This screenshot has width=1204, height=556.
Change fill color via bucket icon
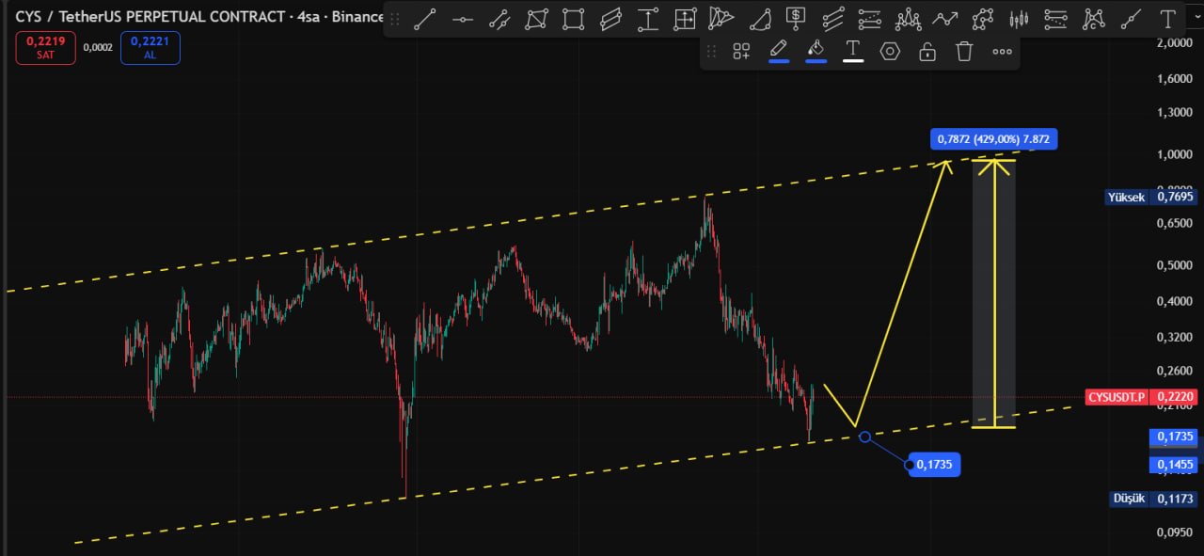coord(816,50)
